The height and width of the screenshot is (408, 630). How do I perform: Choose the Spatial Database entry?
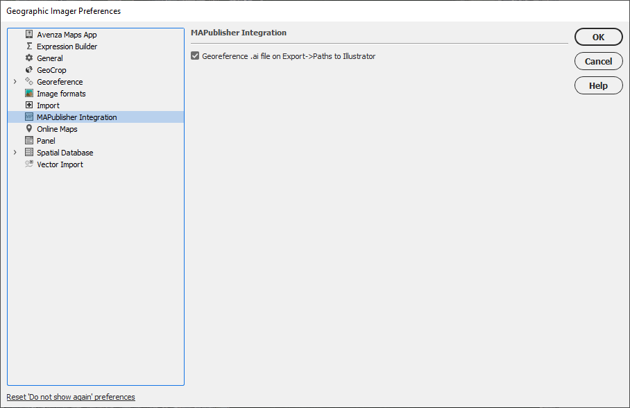pos(65,153)
